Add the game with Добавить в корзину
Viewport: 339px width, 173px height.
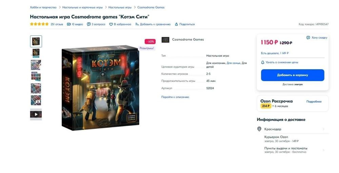pyautogui.click(x=293, y=75)
